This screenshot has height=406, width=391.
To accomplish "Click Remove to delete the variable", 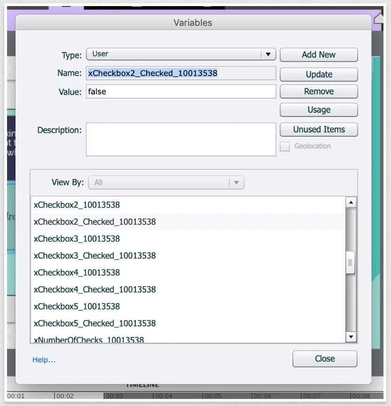I will click(x=319, y=92).
